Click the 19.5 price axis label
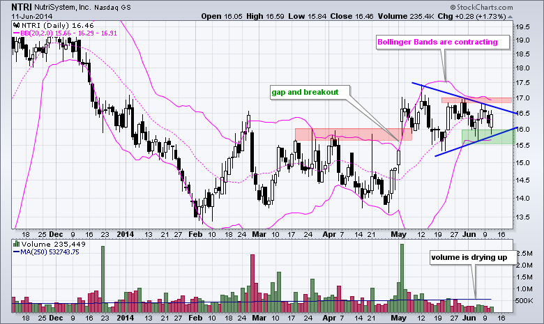Viewport: 544px width, 324px height. click(522, 27)
